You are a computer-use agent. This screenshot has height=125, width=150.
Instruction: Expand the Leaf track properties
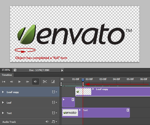click(x=3, y=102)
